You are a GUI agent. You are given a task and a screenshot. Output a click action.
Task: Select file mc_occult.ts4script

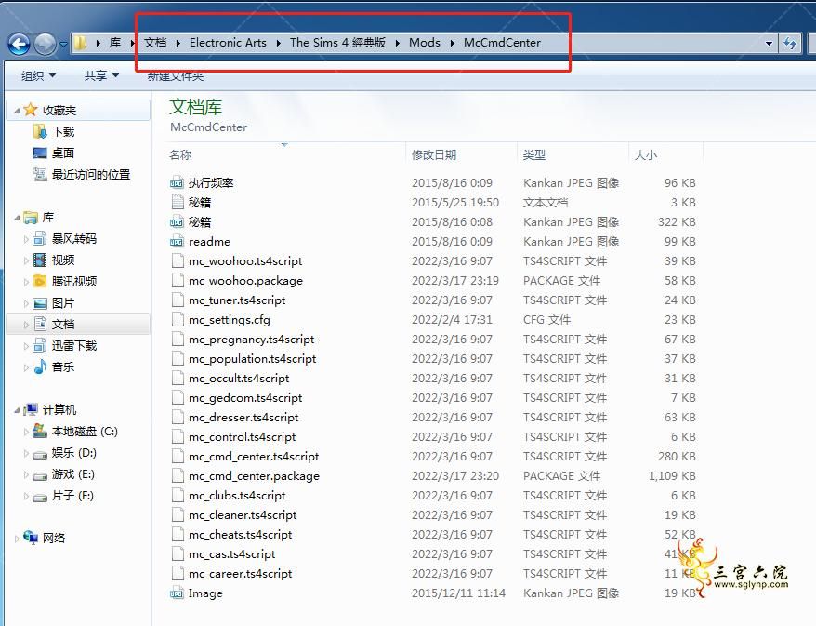[x=239, y=378]
